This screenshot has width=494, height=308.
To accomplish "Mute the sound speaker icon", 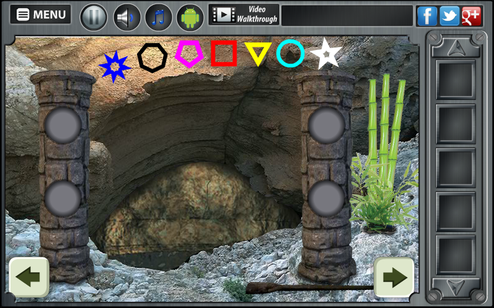I will point(127,17).
